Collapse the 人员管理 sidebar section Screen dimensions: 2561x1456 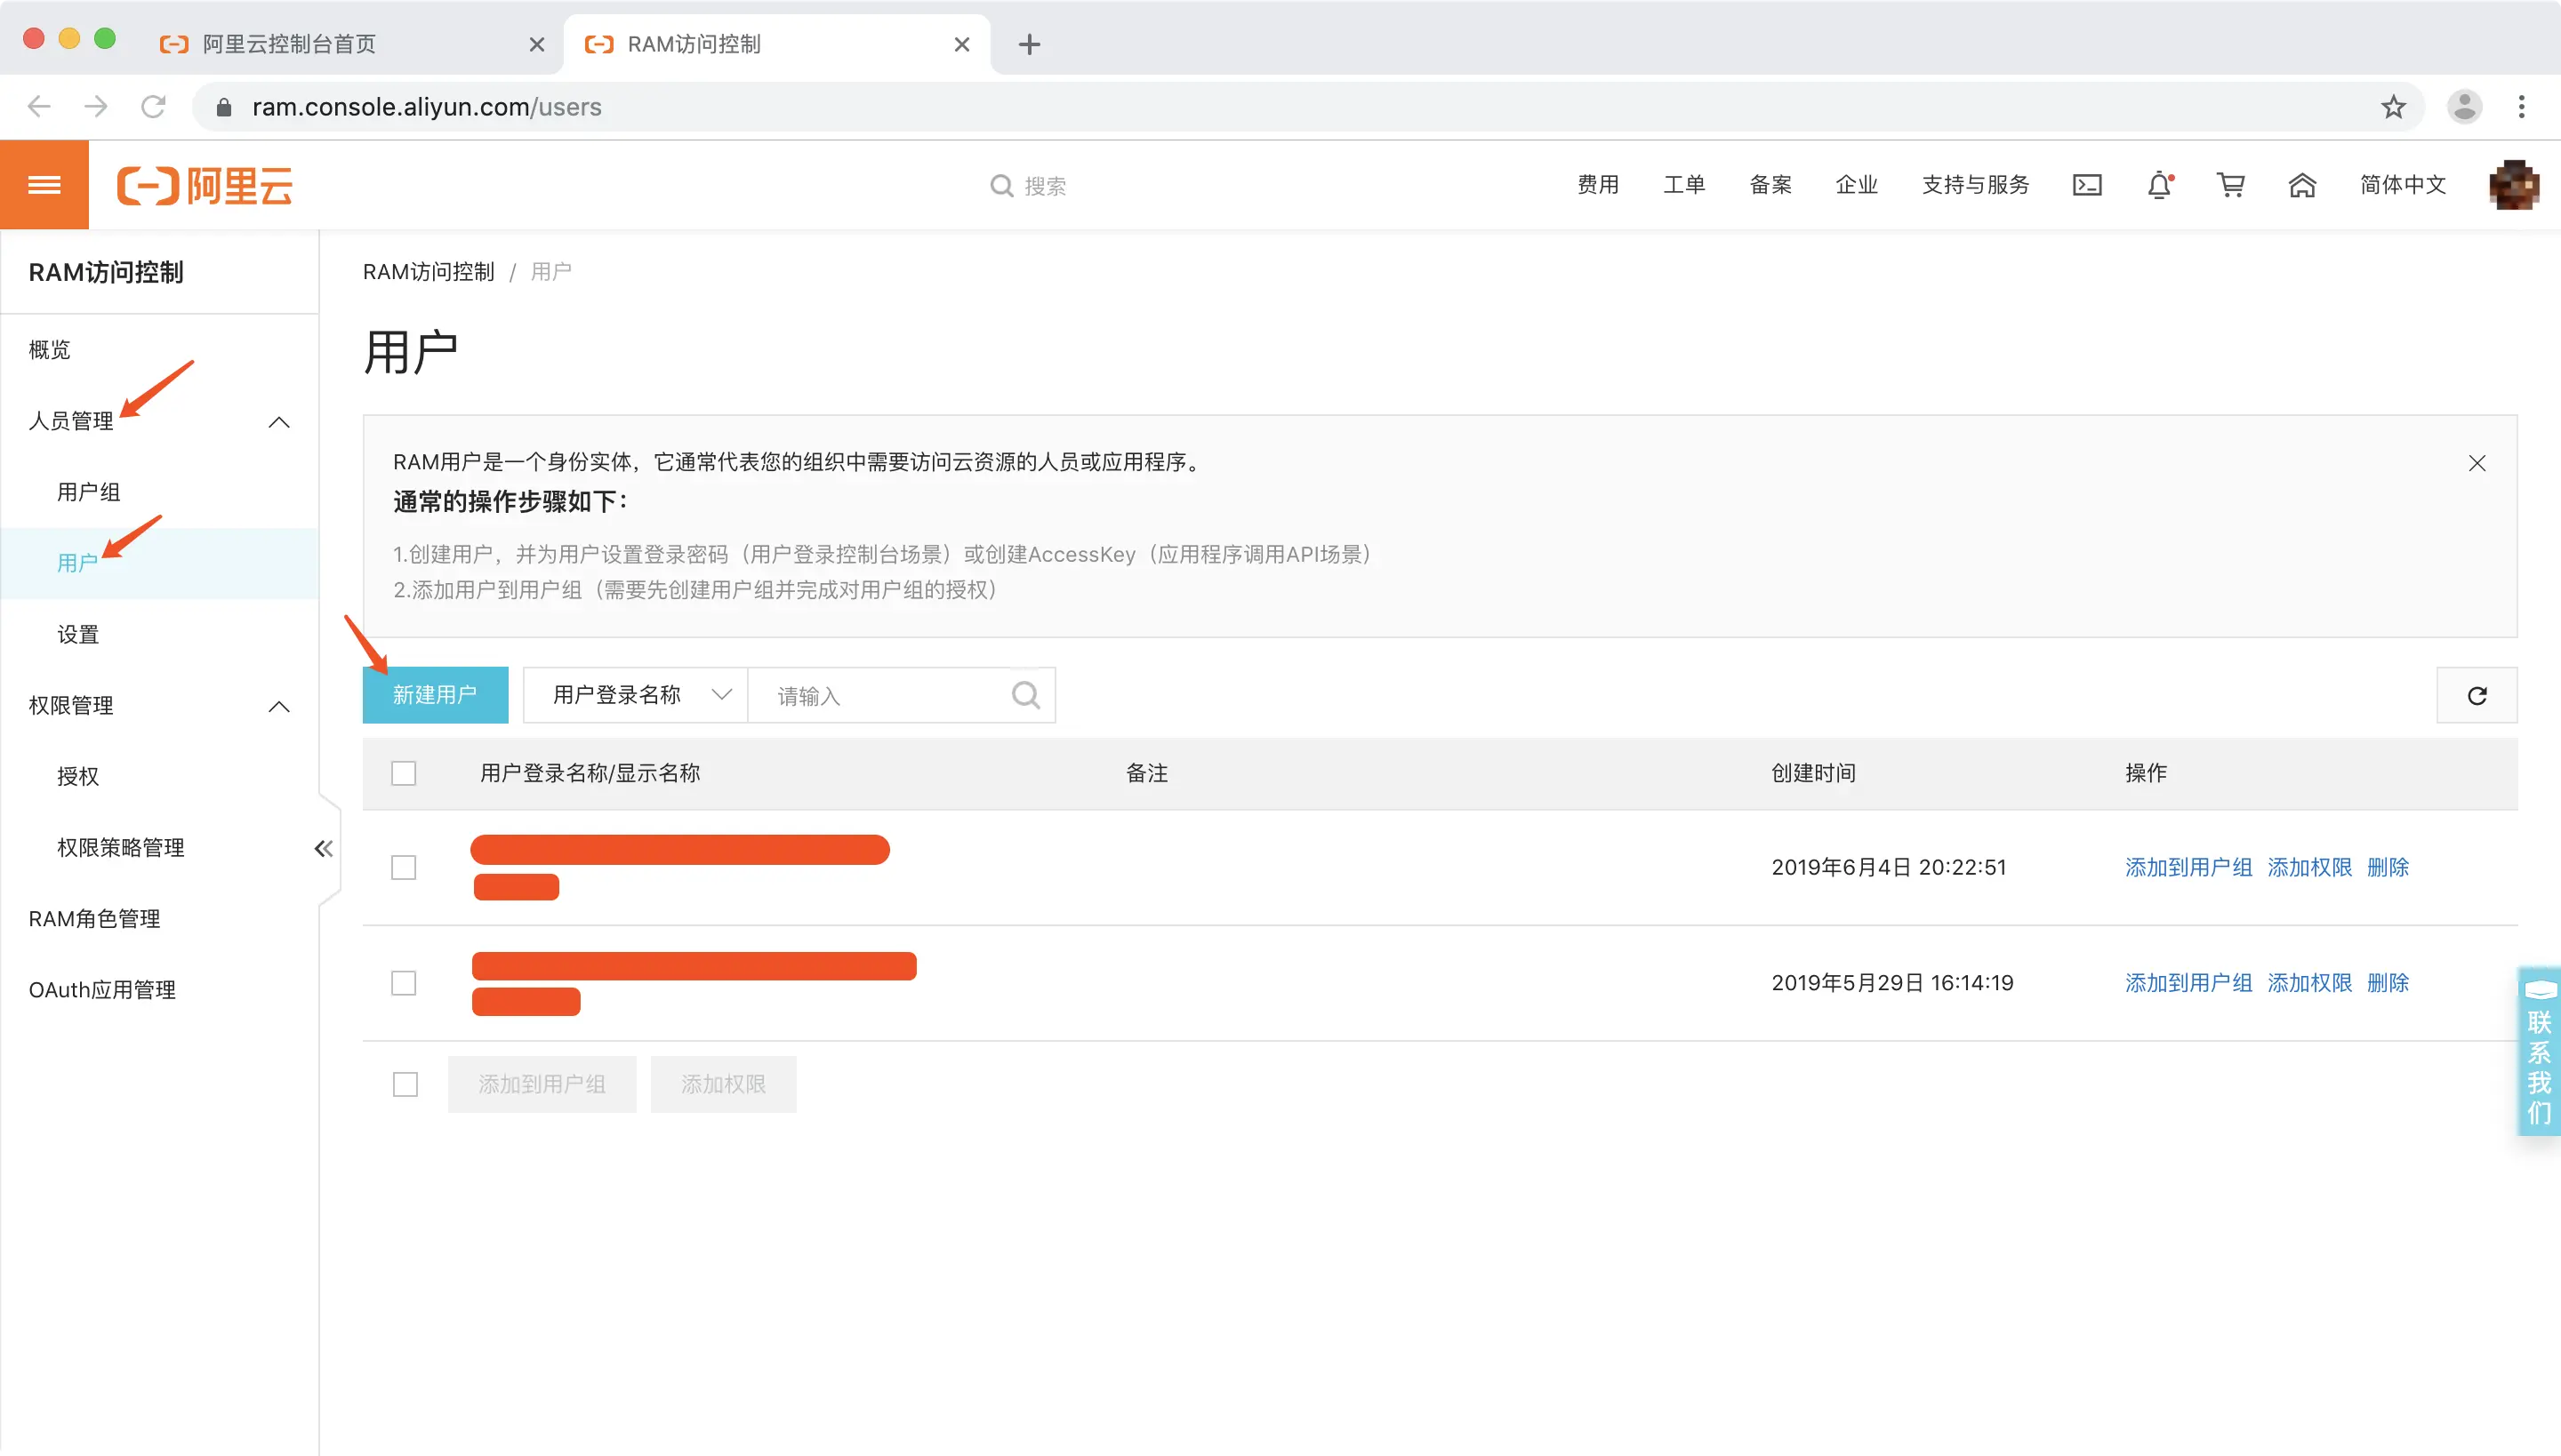[x=279, y=422]
